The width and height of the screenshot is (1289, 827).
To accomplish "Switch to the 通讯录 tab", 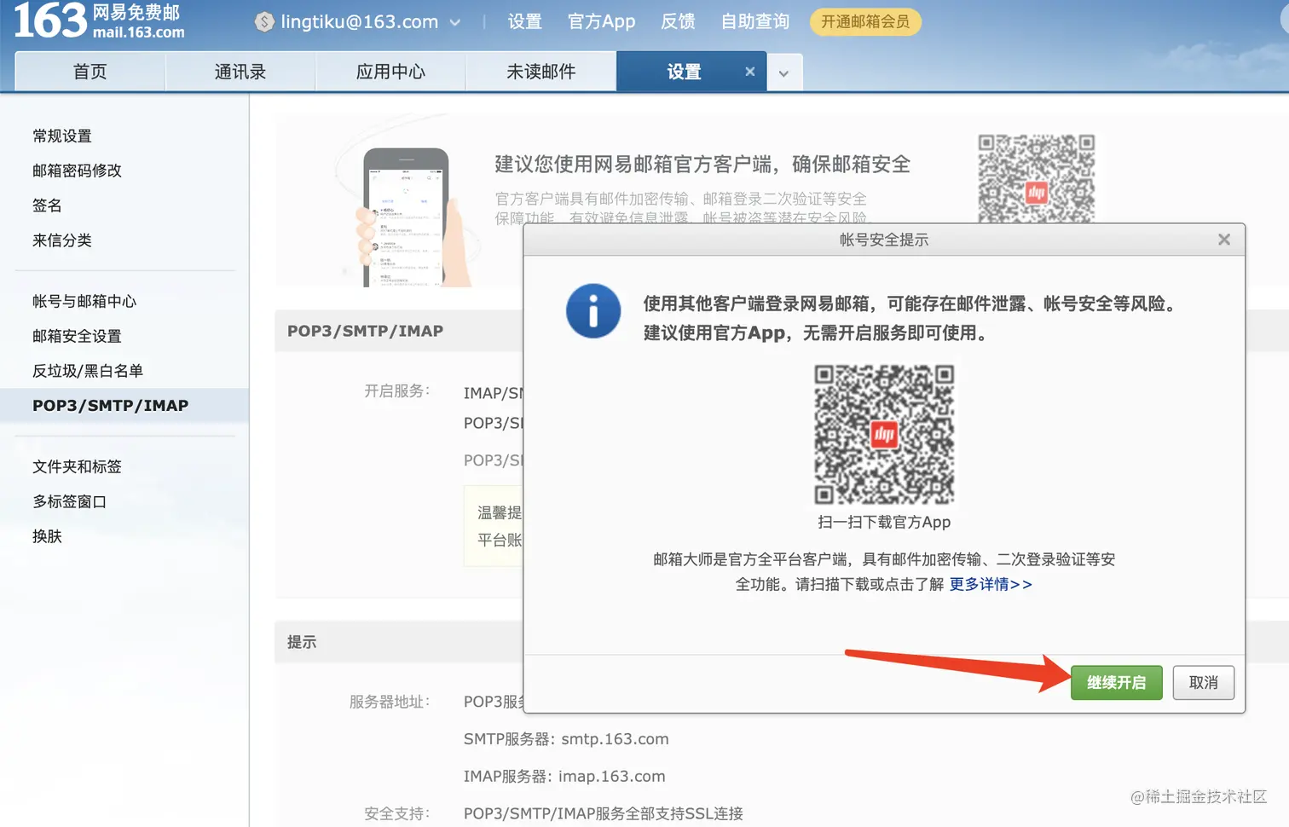I will coord(240,72).
